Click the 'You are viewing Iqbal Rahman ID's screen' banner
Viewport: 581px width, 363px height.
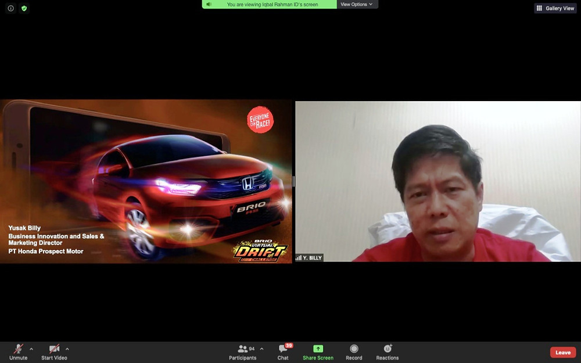pos(270,5)
